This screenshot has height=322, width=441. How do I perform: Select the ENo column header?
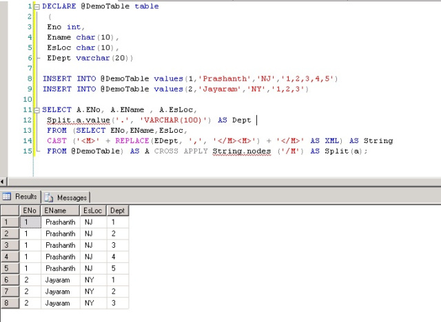[30, 211]
